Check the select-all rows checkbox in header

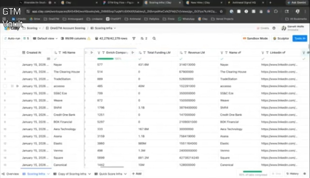5,52
